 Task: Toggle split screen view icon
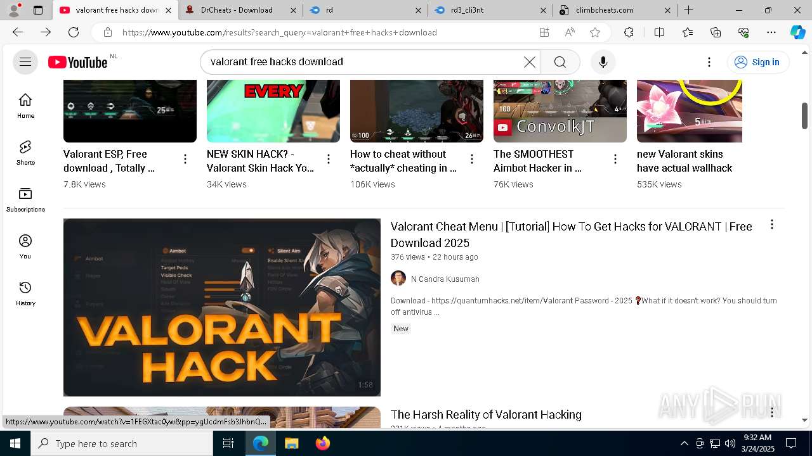click(659, 32)
